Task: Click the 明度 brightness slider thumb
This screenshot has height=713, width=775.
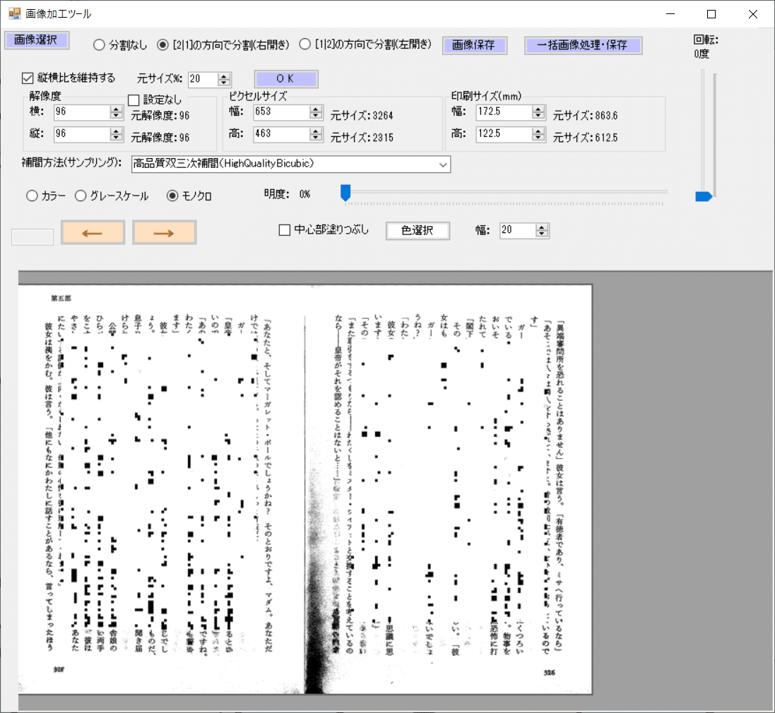Action: (345, 193)
